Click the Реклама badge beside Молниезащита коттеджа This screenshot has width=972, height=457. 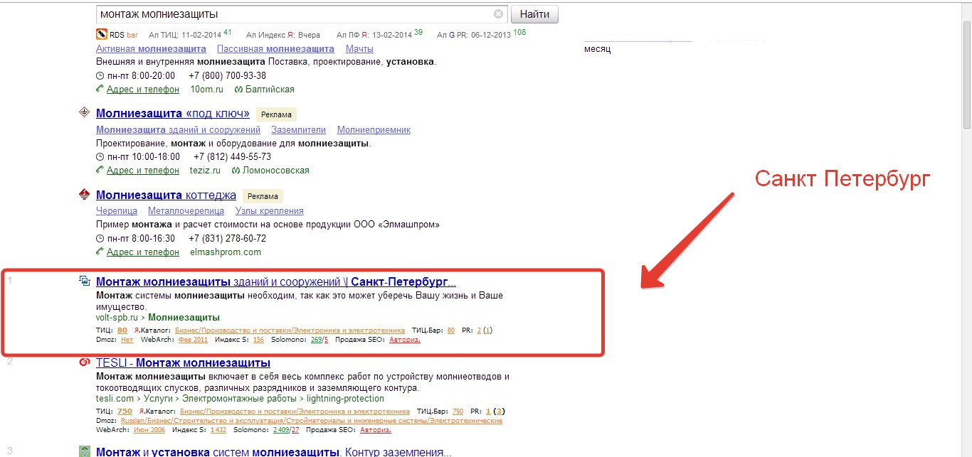tap(263, 196)
